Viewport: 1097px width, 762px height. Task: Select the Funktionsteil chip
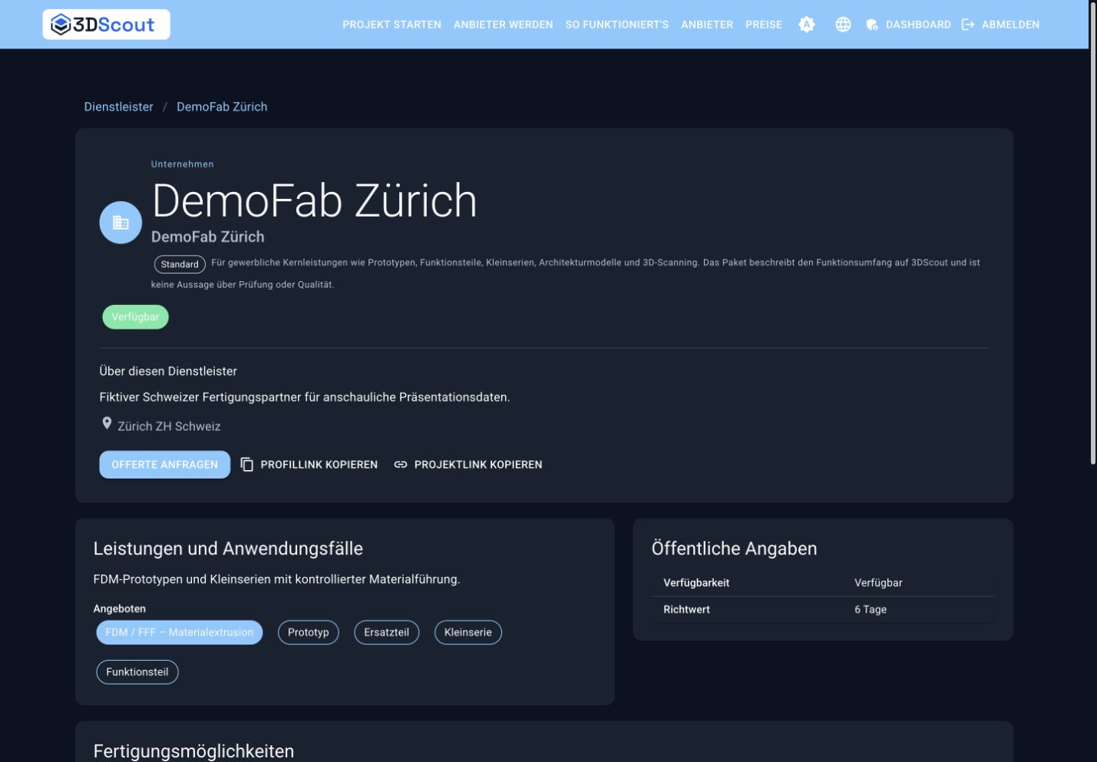click(x=137, y=672)
